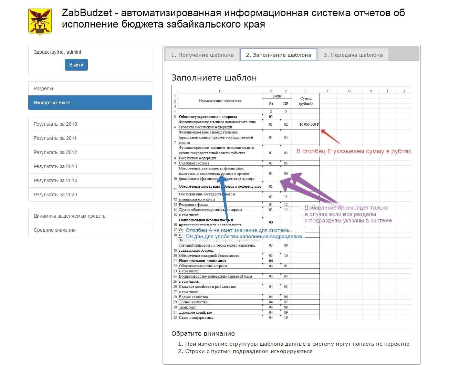Open Динамика выделяемых средств
The height and width of the screenshot is (365, 449).
[90, 216]
